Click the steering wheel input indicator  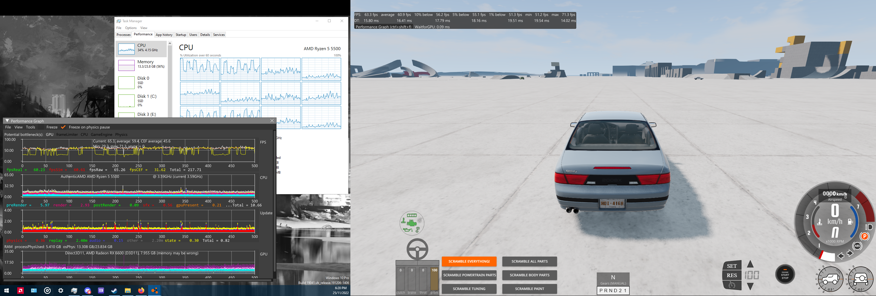[417, 249]
